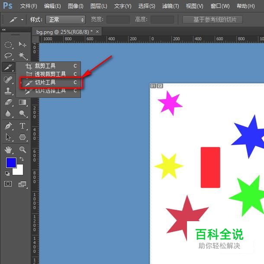This screenshot has height=264, width=264.
Task: Choose 切片选择工具 from the flyout
Action: coord(48,91)
